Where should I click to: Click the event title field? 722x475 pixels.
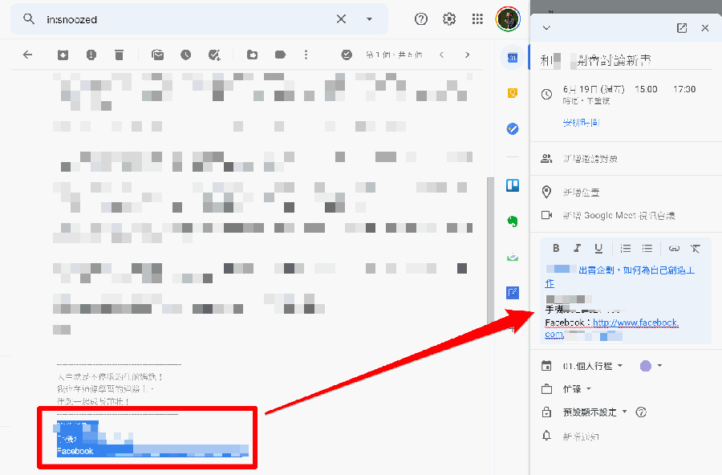point(625,60)
